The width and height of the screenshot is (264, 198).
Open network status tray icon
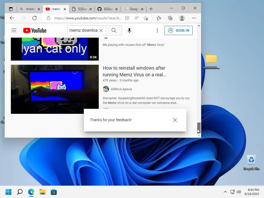pyautogui.click(x=233, y=192)
